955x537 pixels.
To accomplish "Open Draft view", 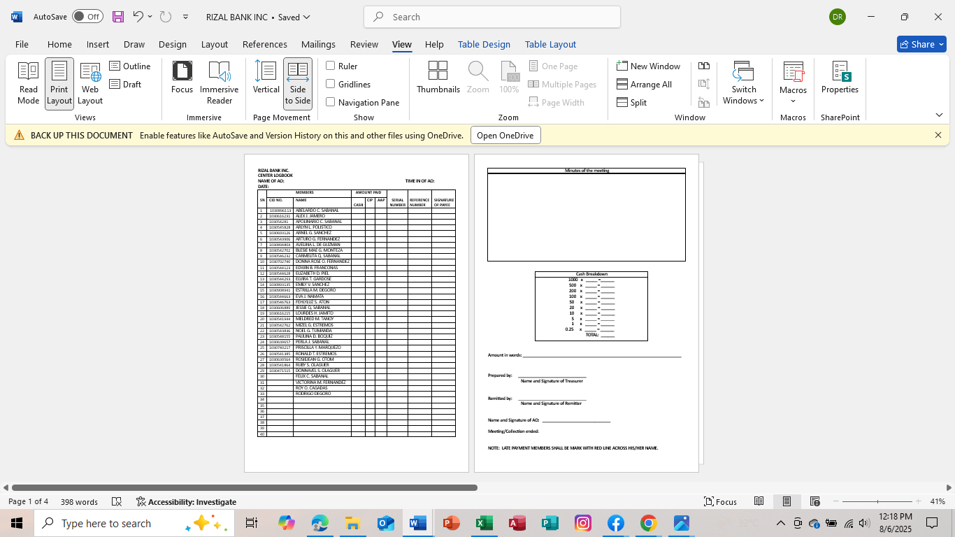I will point(126,84).
